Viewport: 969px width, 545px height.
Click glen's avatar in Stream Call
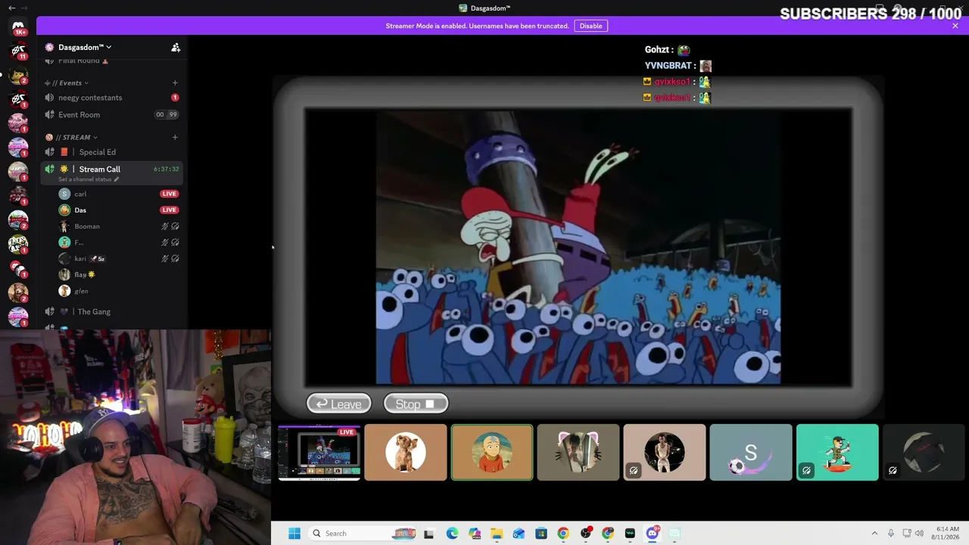(64, 291)
